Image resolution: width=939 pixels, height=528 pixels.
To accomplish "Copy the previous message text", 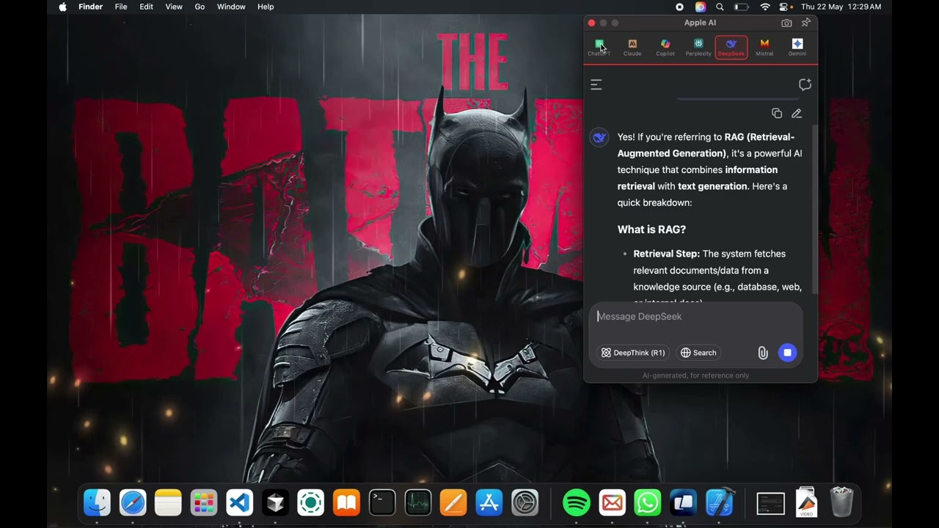I will (x=777, y=114).
